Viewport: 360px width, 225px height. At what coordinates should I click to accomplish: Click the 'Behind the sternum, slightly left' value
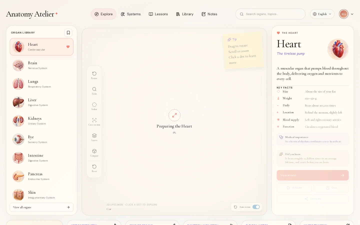pos(323,112)
